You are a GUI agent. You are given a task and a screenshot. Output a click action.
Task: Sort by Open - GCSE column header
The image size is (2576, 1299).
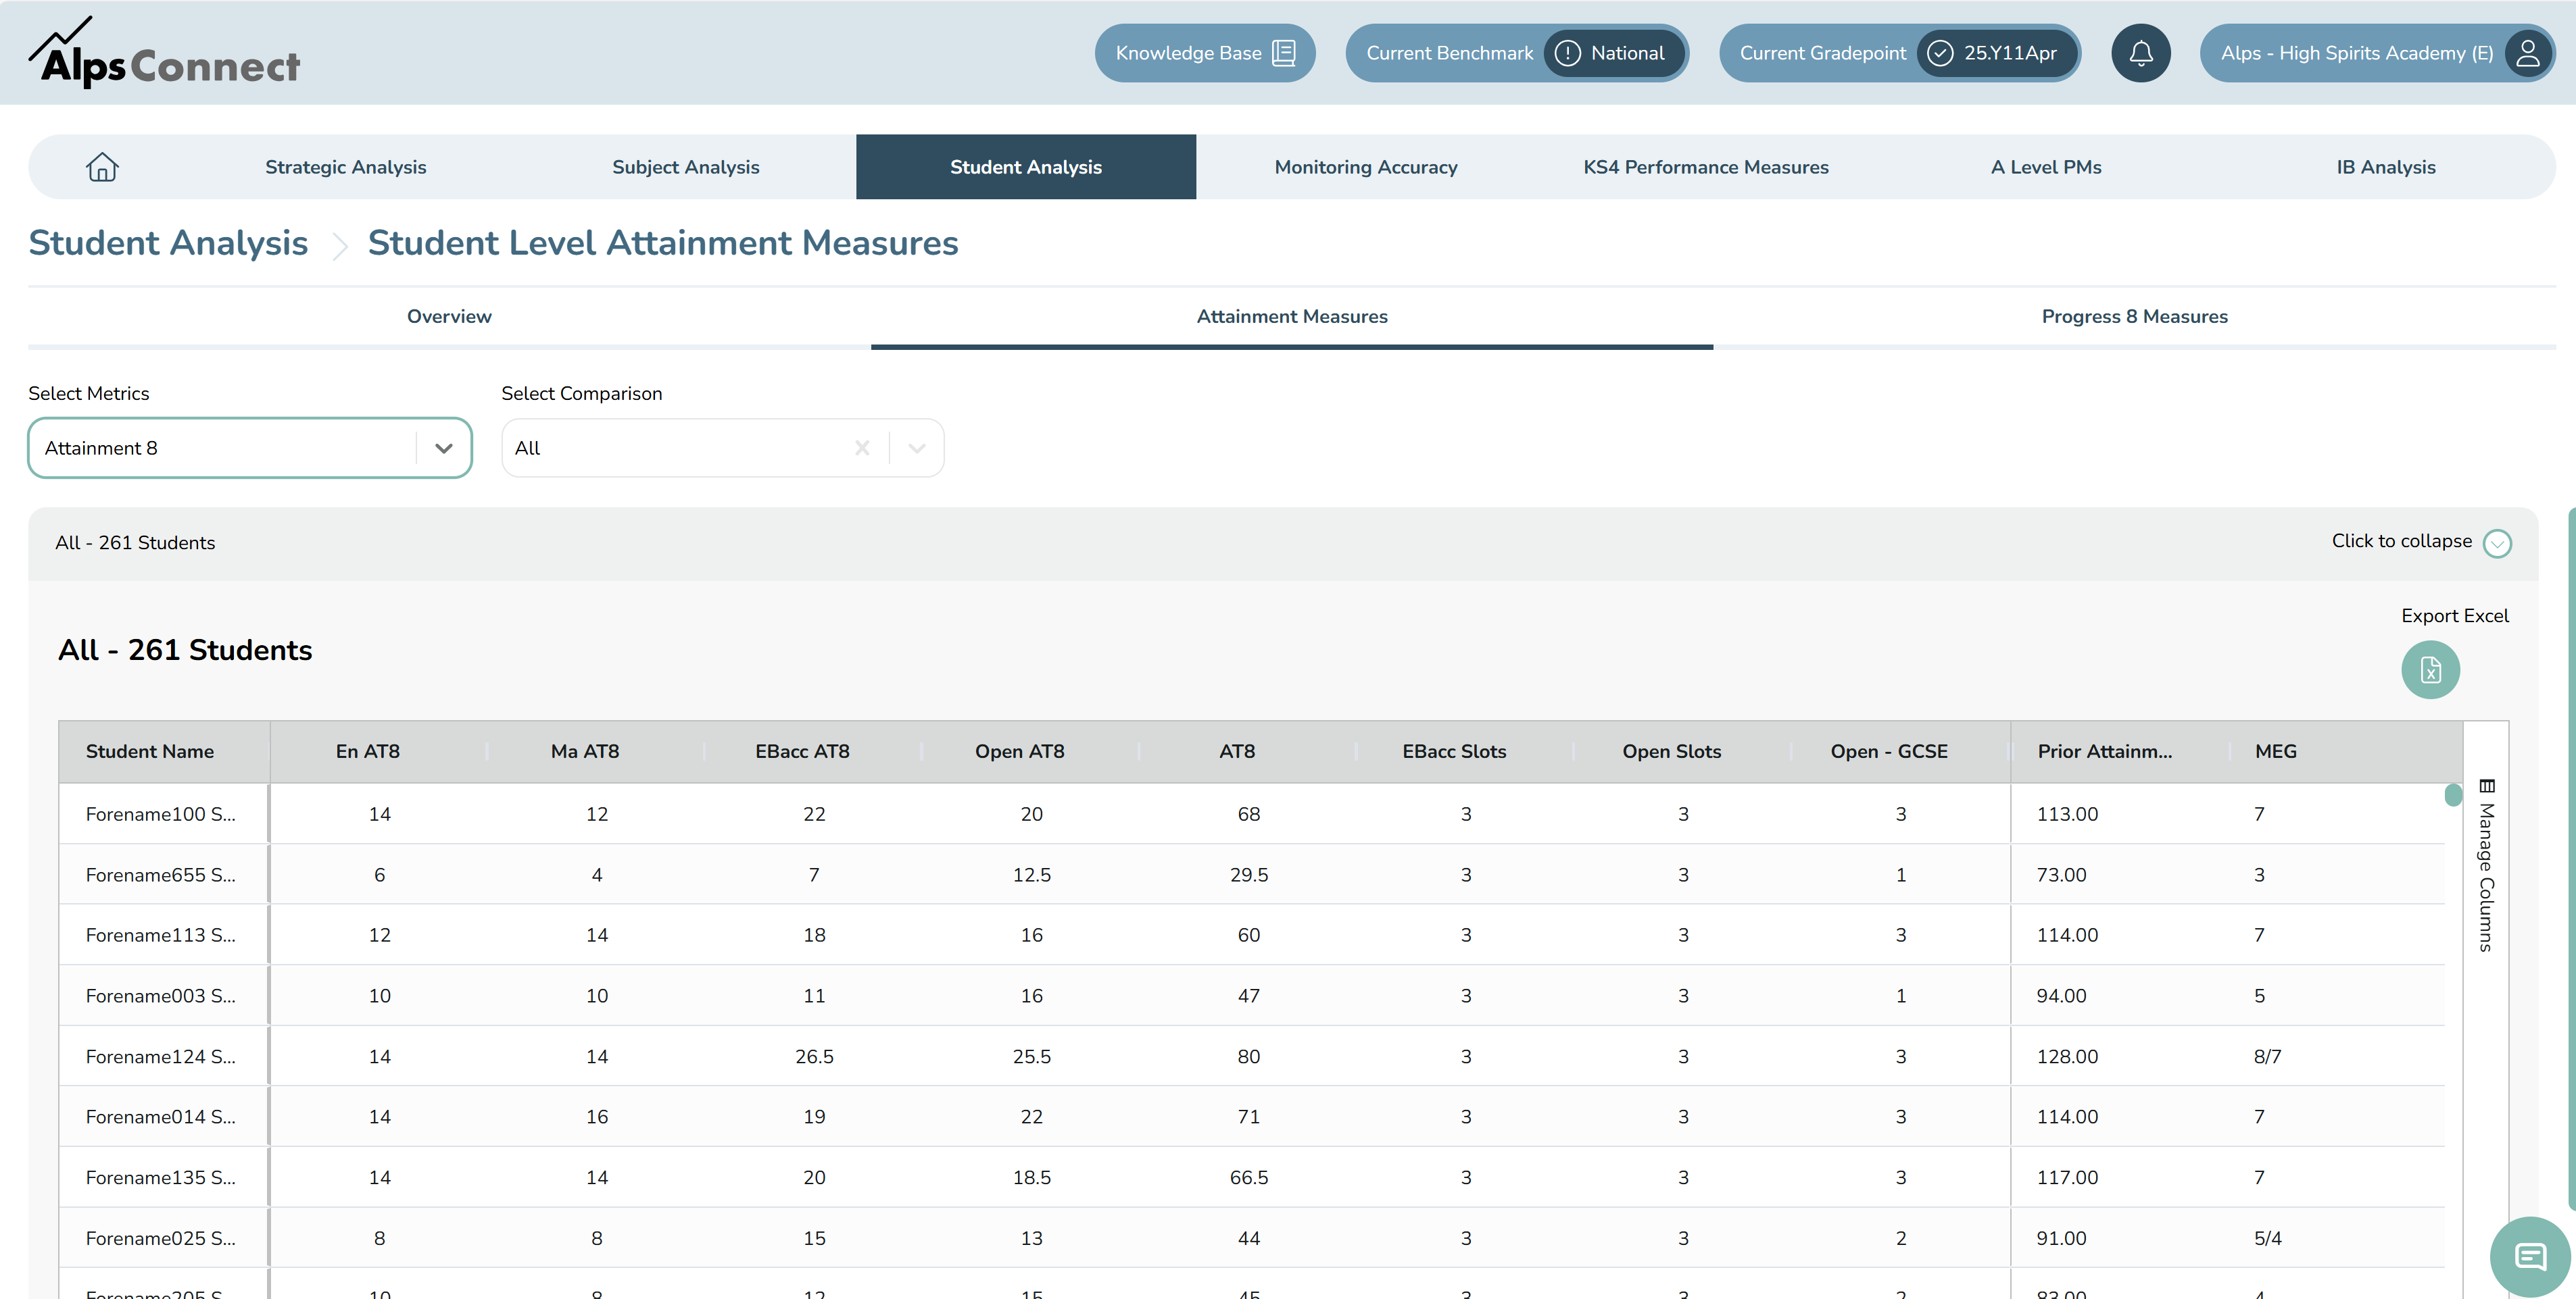(1889, 751)
